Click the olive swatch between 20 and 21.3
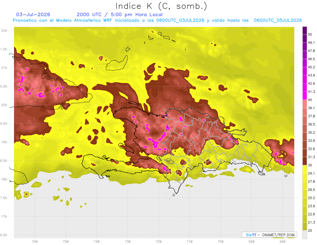Image resolution: width=317 pixels, height=245 pixels. (305, 226)
